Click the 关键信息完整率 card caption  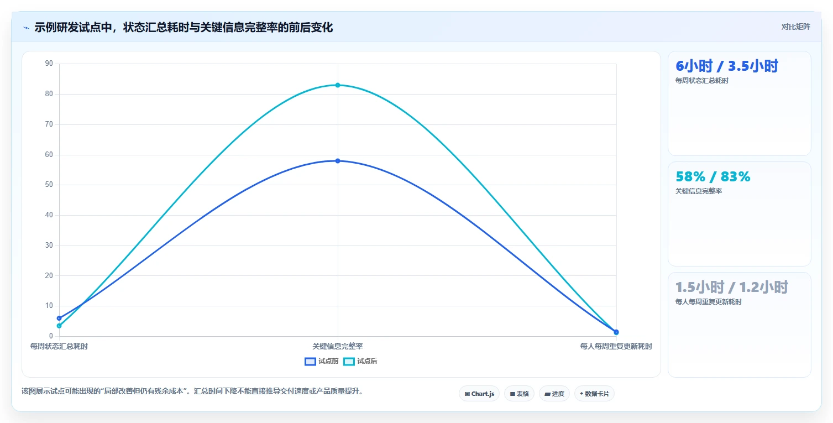[x=699, y=191]
